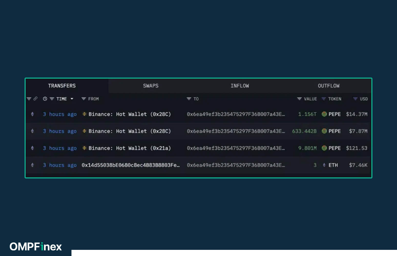The width and height of the screenshot is (397, 256).
Task: Click Ethereum icon in the $14.37M row
Action: point(33,114)
